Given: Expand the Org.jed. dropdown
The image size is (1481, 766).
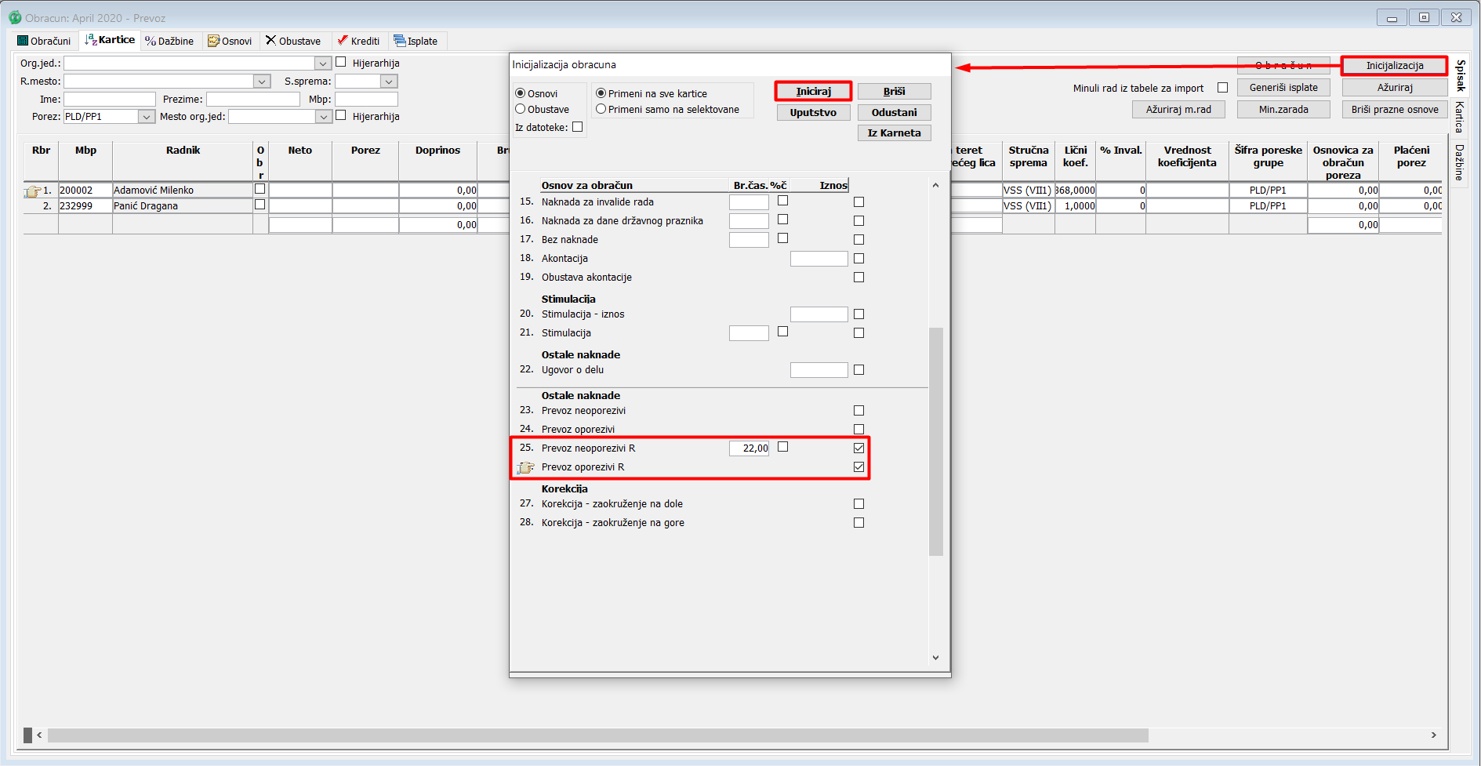Looking at the screenshot, I should click(x=322, y=64).
